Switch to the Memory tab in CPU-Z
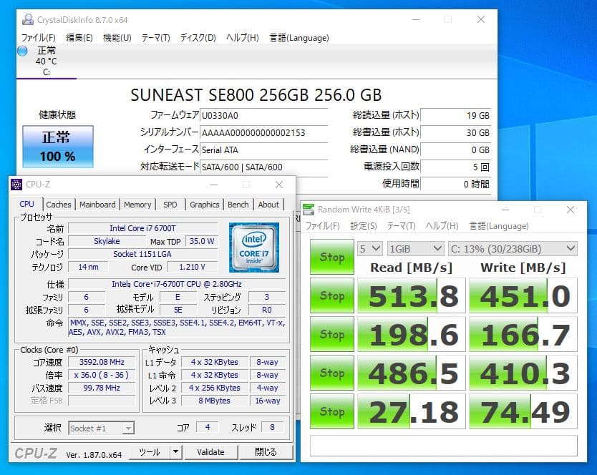Viewport: 597px width, 475px height. click(137, 205)
